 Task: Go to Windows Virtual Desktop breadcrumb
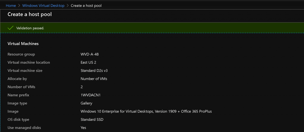click(43, 6)
